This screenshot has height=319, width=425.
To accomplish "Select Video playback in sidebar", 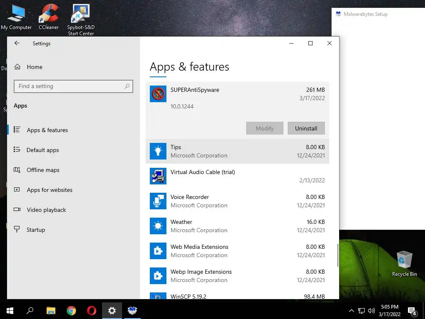I will click(46, 210).
